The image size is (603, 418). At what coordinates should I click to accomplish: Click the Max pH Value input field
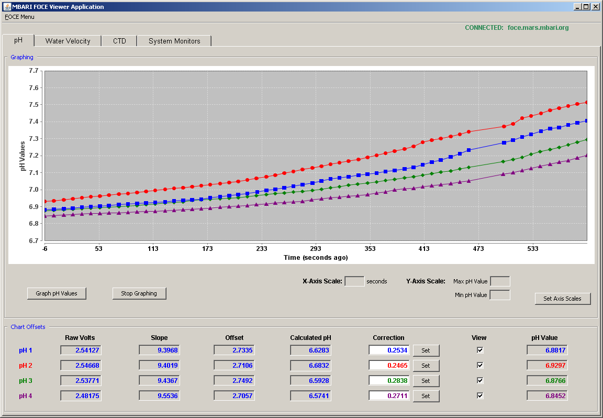[500, 281]
